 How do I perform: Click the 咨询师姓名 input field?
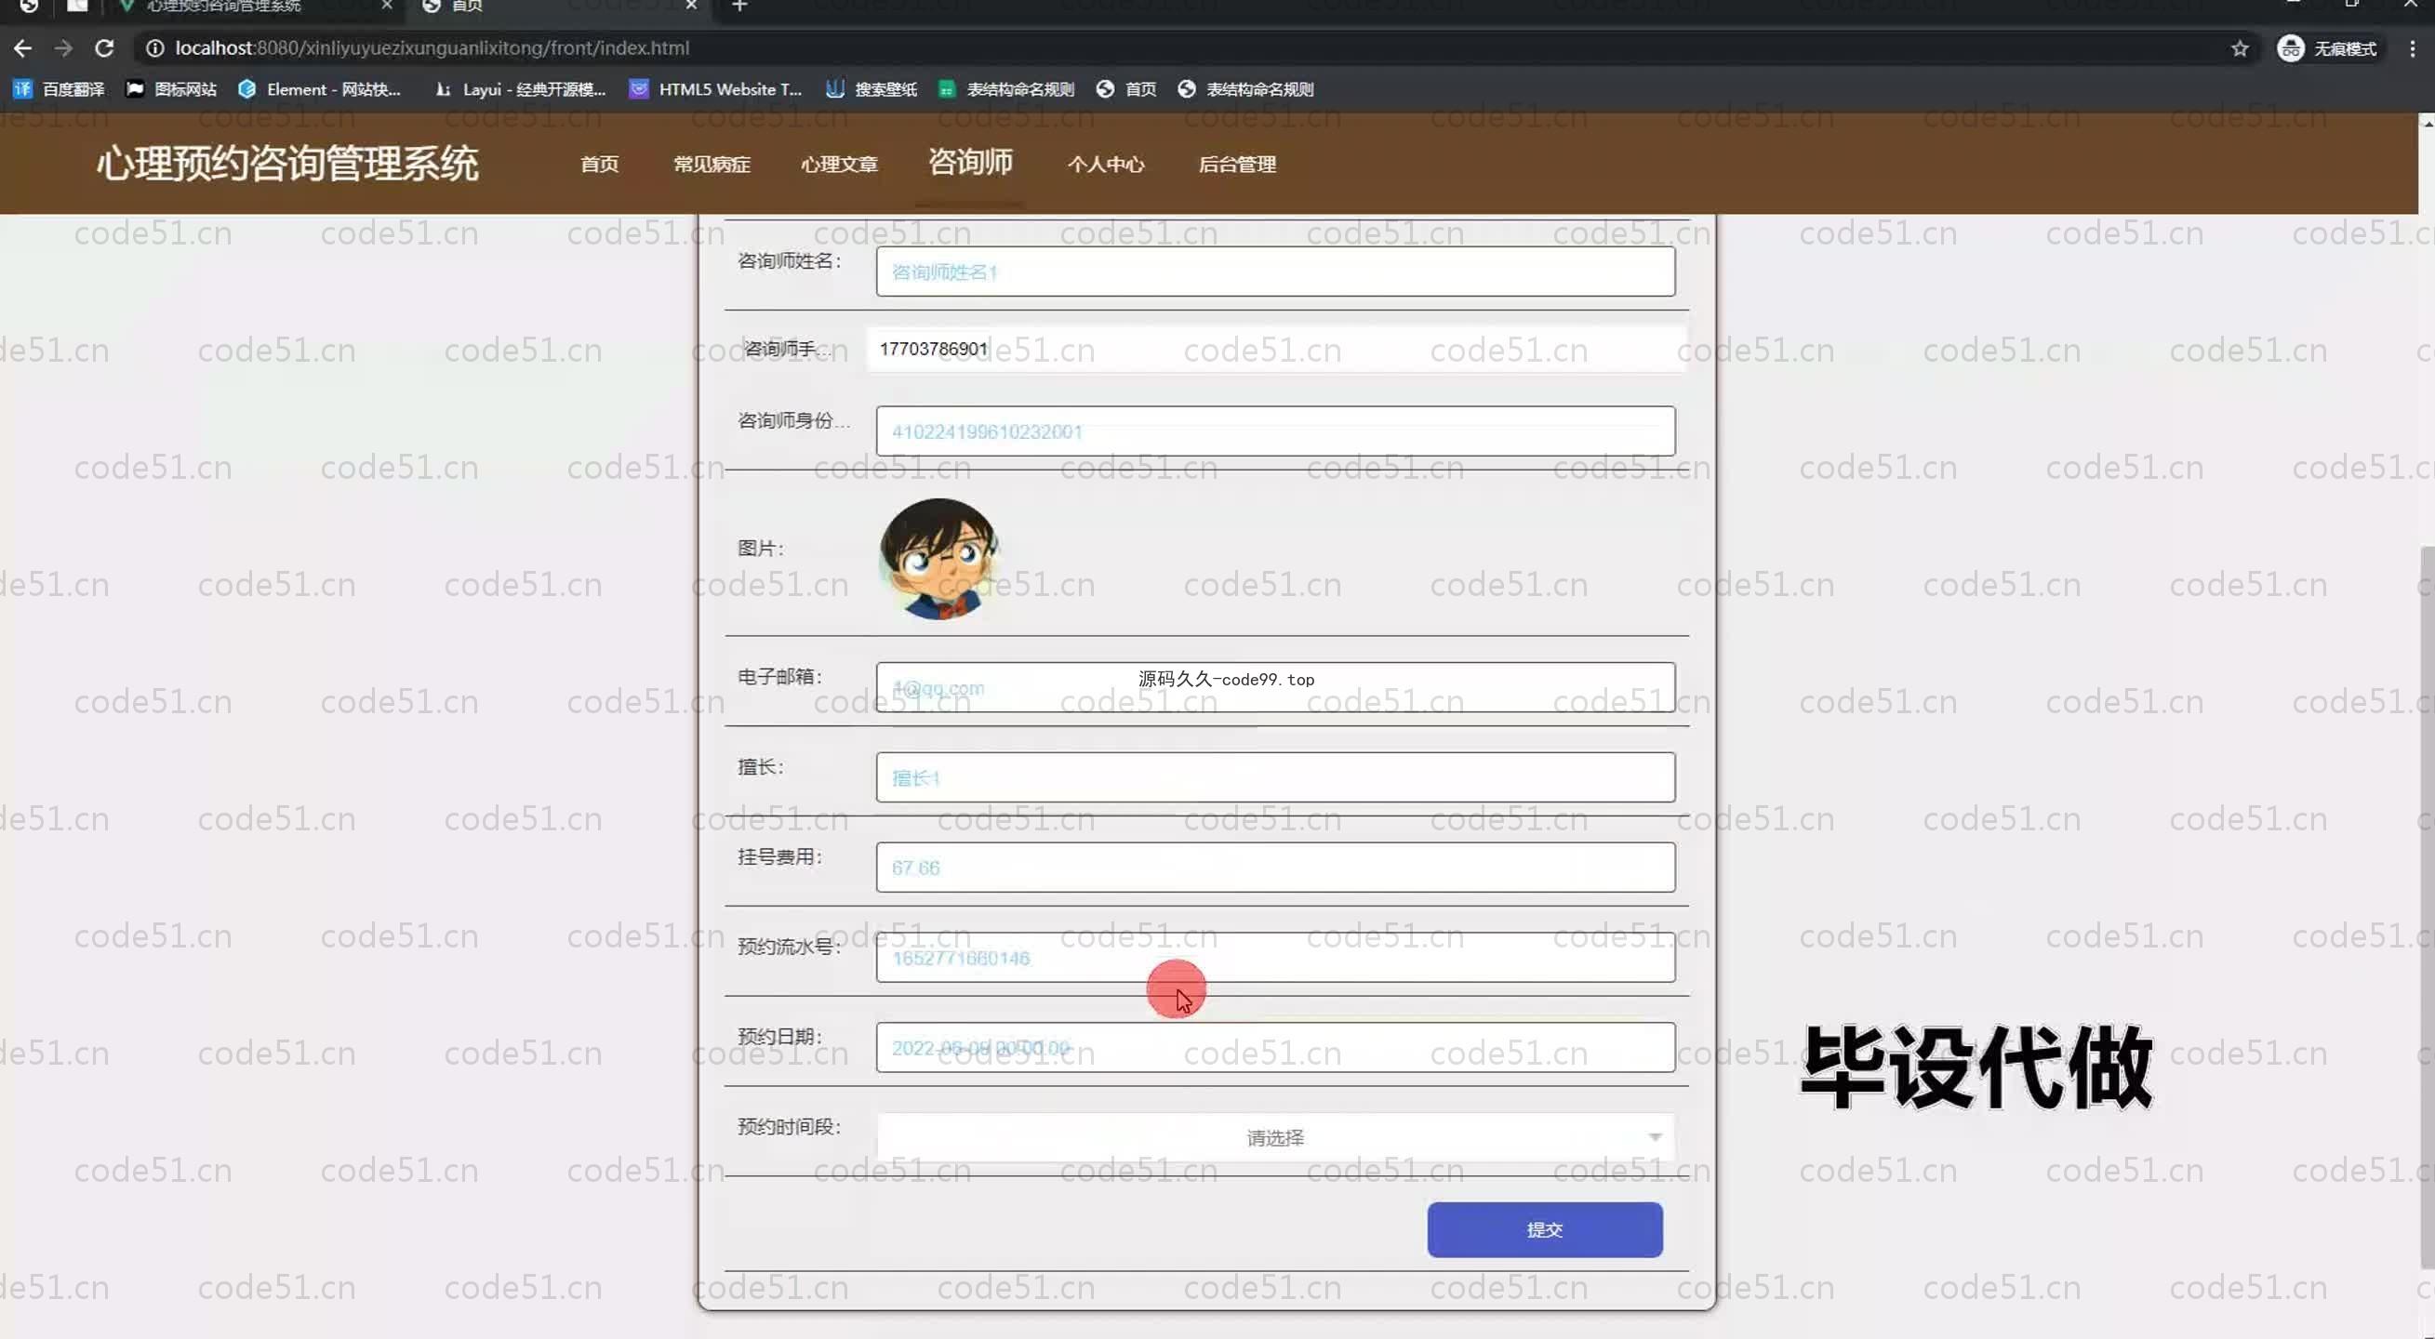pos(1275,272)
